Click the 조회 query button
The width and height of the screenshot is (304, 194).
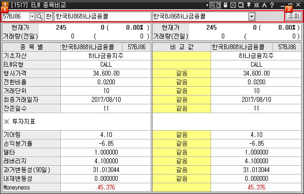point(293,16)
